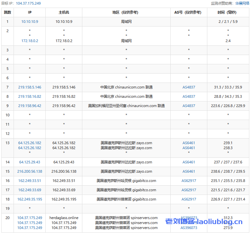The image size is (251, 234).
Task: Click the 跳数 column header
Action: click(7, 12)
